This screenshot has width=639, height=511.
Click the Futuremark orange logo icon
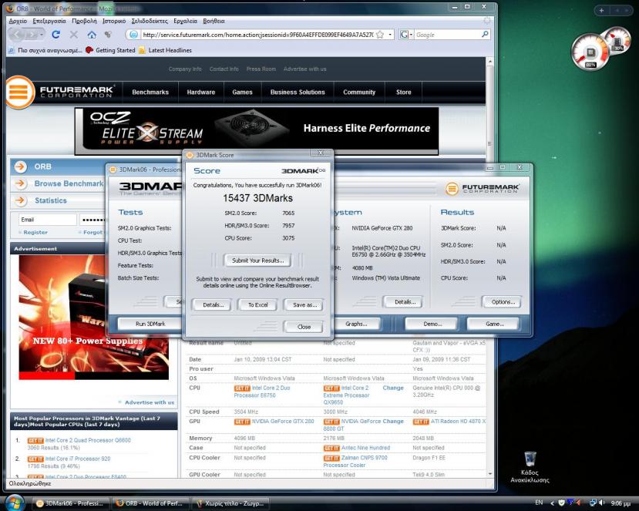pyautogui.click(x=19, y=92)
